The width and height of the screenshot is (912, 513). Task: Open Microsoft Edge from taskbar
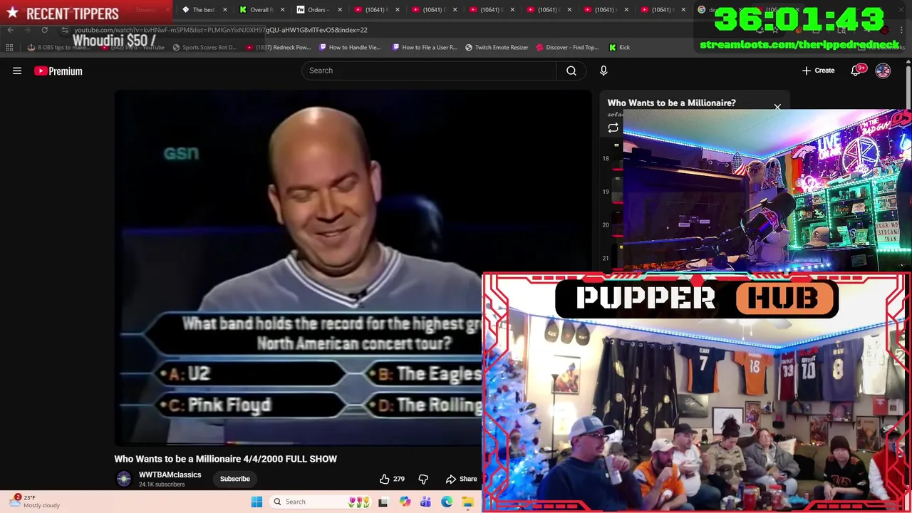click(x=447, y=502)
